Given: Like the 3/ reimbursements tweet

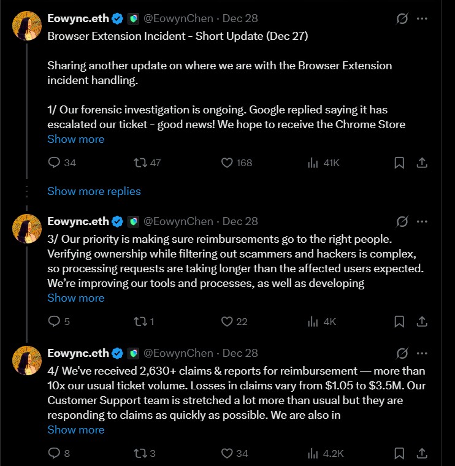Looking at the screenshot, I should click(227, 321).
